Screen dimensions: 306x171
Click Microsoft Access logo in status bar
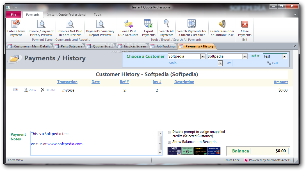pos(246,160)
